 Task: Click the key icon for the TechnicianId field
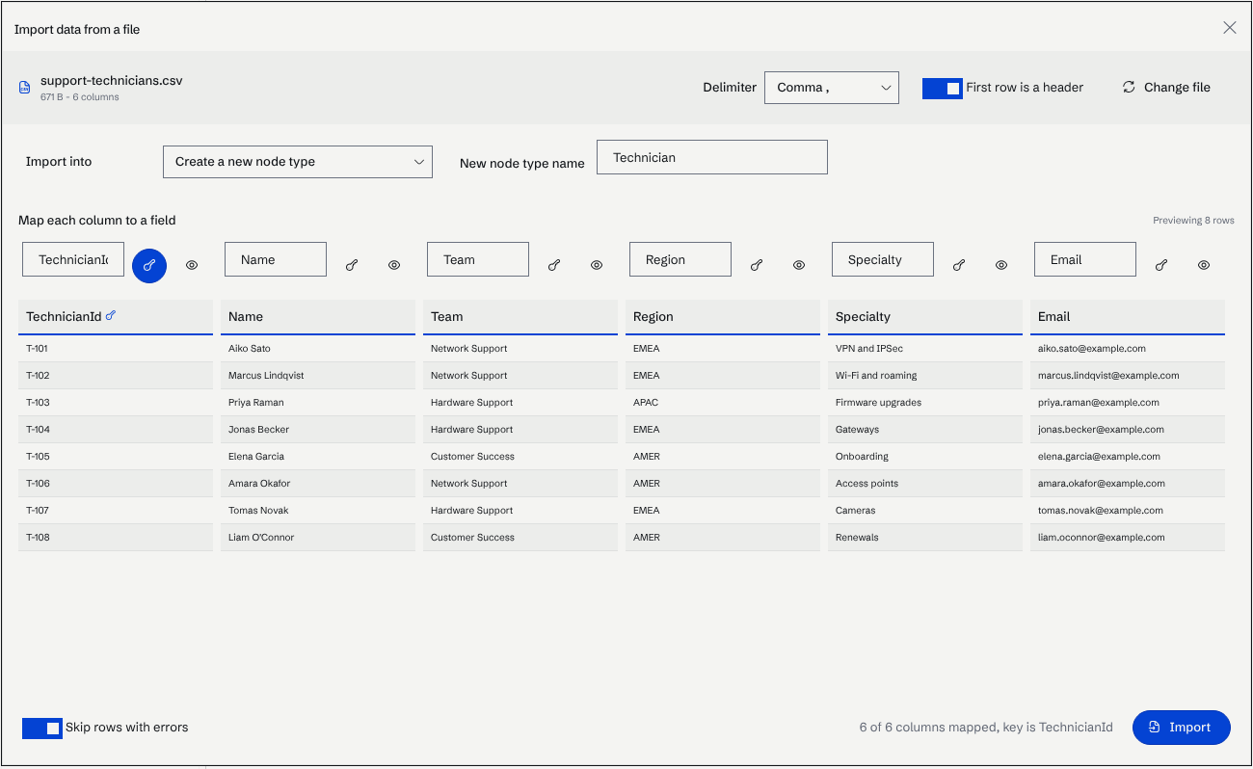click(149, 265)
